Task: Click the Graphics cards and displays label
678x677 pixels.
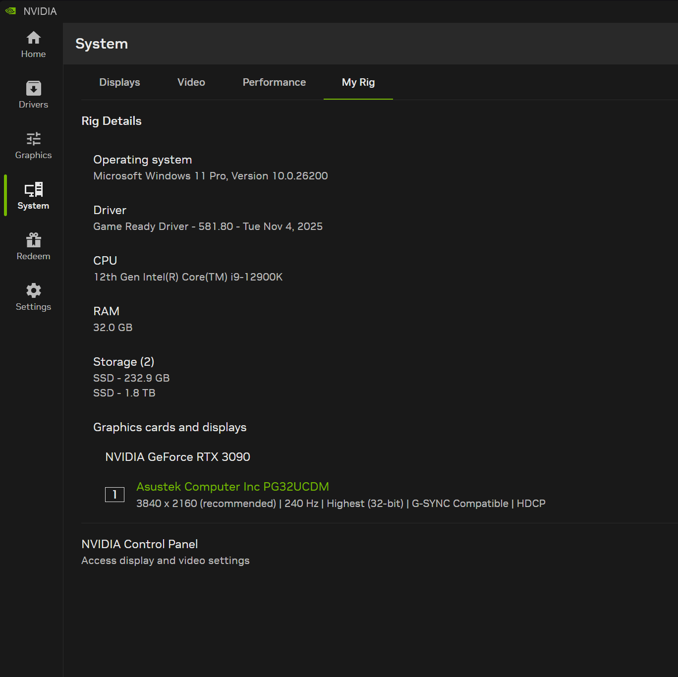Action: 170,427
